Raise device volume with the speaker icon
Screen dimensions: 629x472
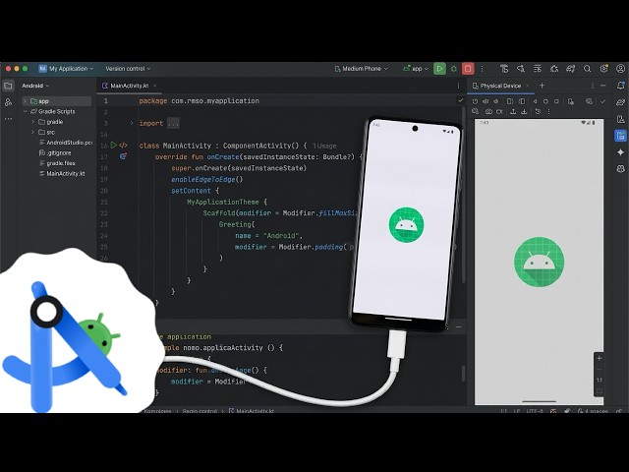pos(486,101)
